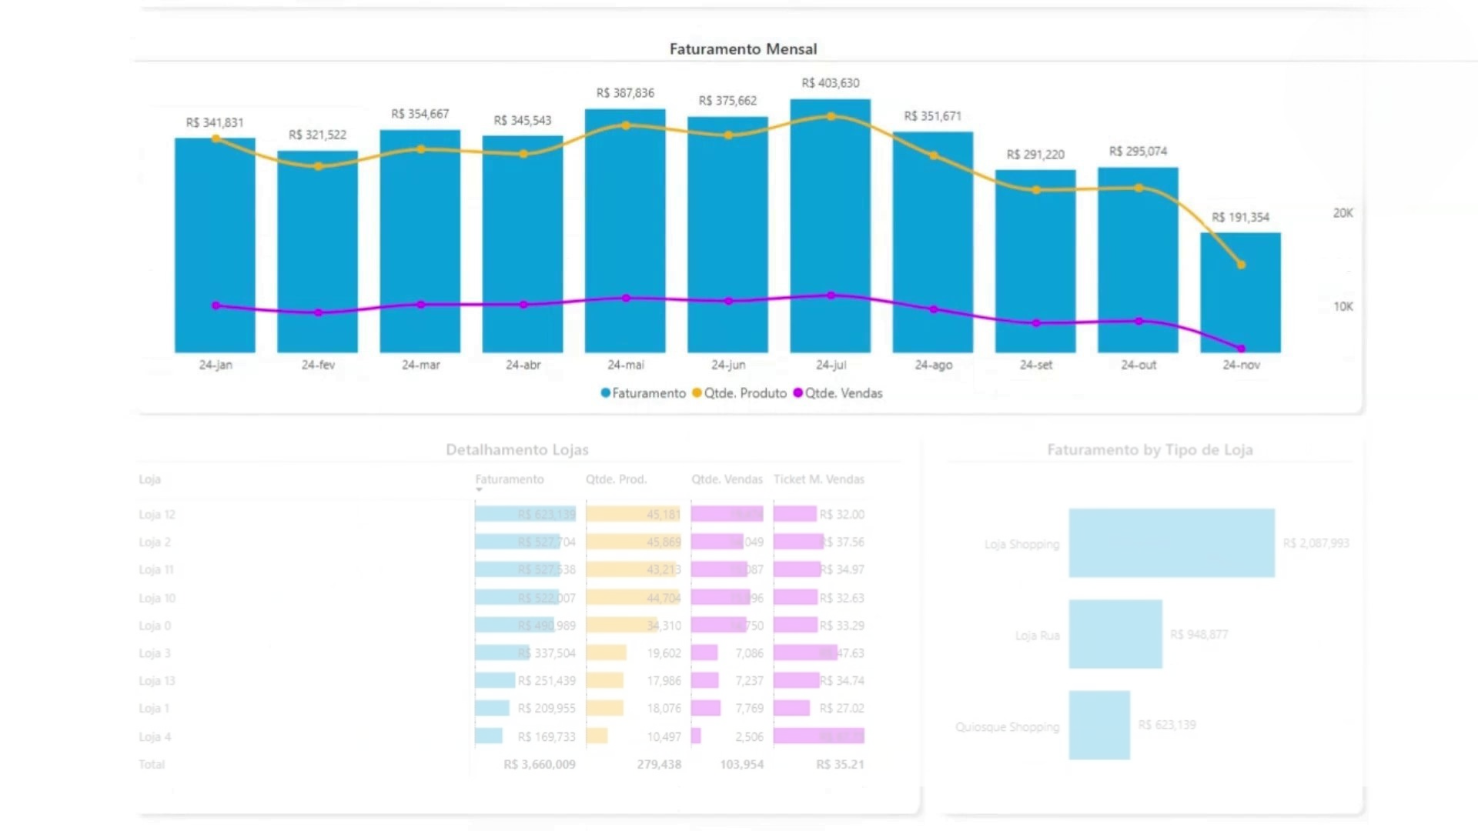Click the Faturamento legend blue dot
The image size is (1478, 831).
605,393
